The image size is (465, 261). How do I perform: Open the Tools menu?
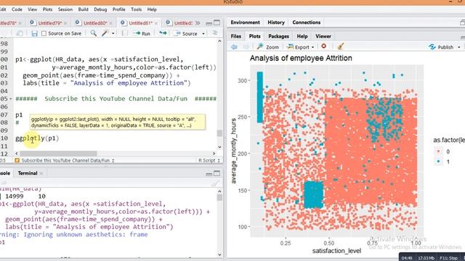pyautogui.click(x=136, y=9)
